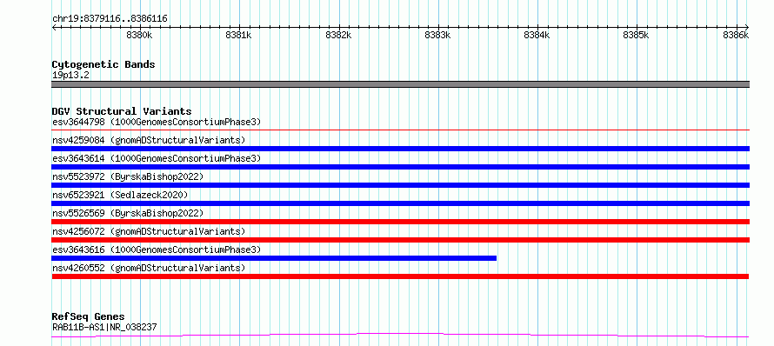Click the 8381k ruler tick label
774x346 pixels.
pyautogui.click(x=239, y=35)
